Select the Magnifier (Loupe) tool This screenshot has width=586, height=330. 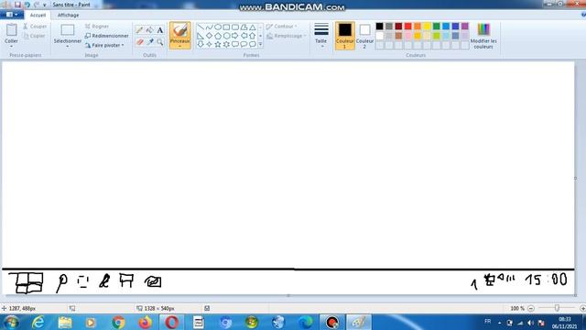[160, 41]
